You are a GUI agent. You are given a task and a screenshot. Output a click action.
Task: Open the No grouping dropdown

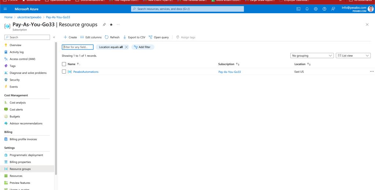pyautogui.click(x=312, y=55)
